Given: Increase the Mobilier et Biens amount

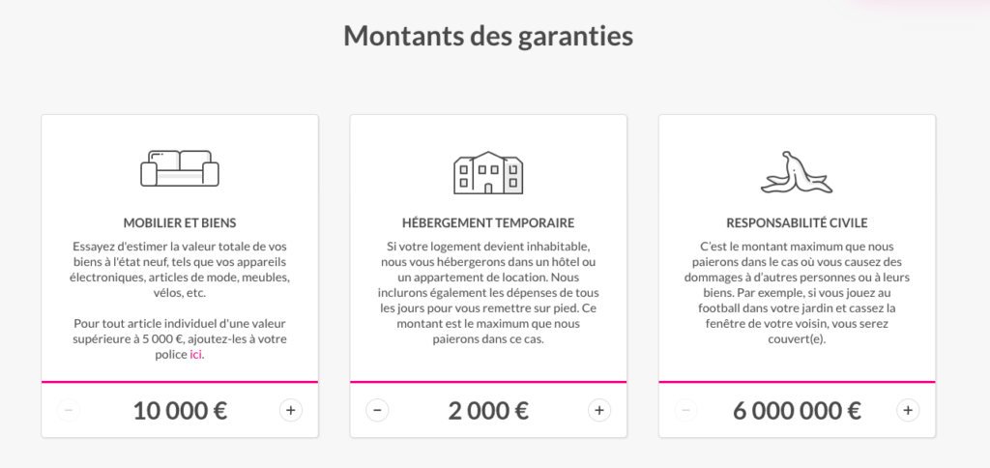Looking at the screenshot, I should (290, 410).
